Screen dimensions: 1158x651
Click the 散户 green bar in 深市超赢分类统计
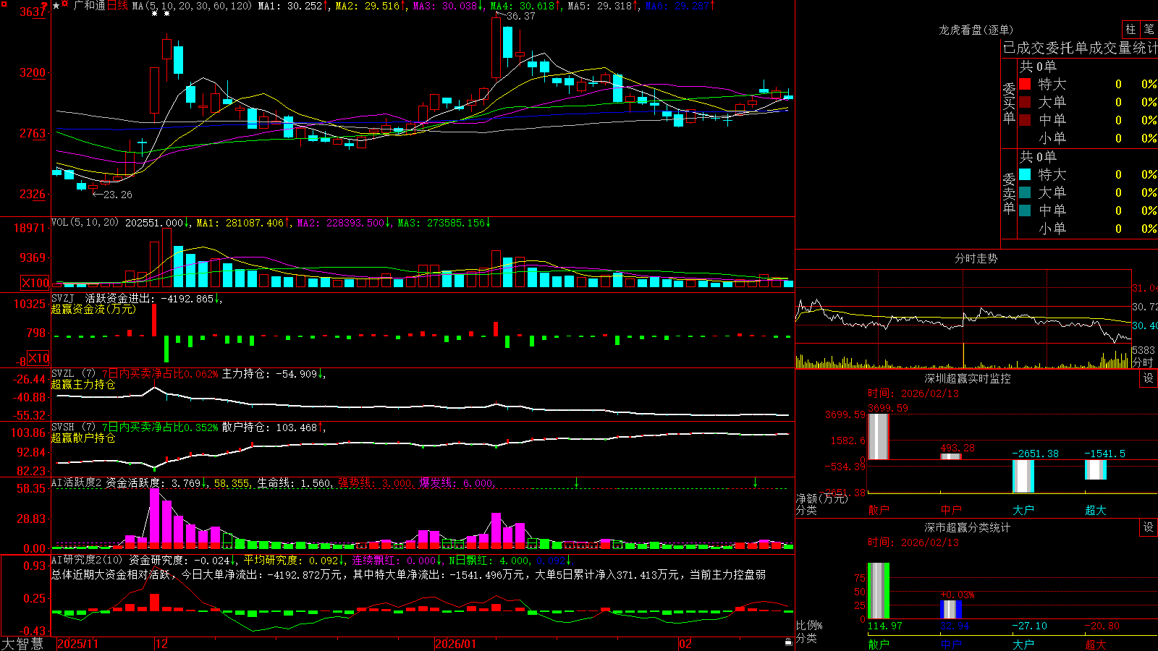pyautogui.click(x=879, y=591)
